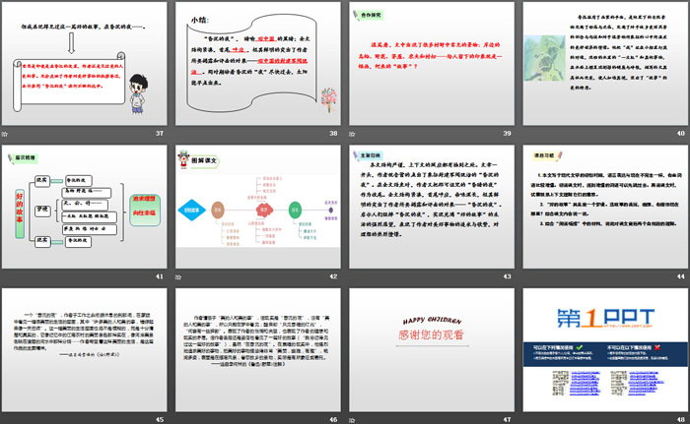Image resolution: width=690 pixels, height=424 pixels.
Task: Click the animation star icon under slide 47
Action: [x=352, y=420]
